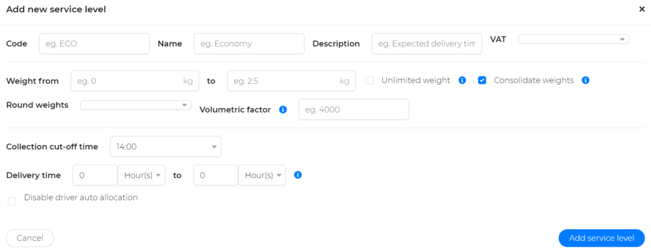Image resolution: width=651 pixels, height=251 pixels.
Task: Click the Cancel button
Action: (x=30, y=238)
